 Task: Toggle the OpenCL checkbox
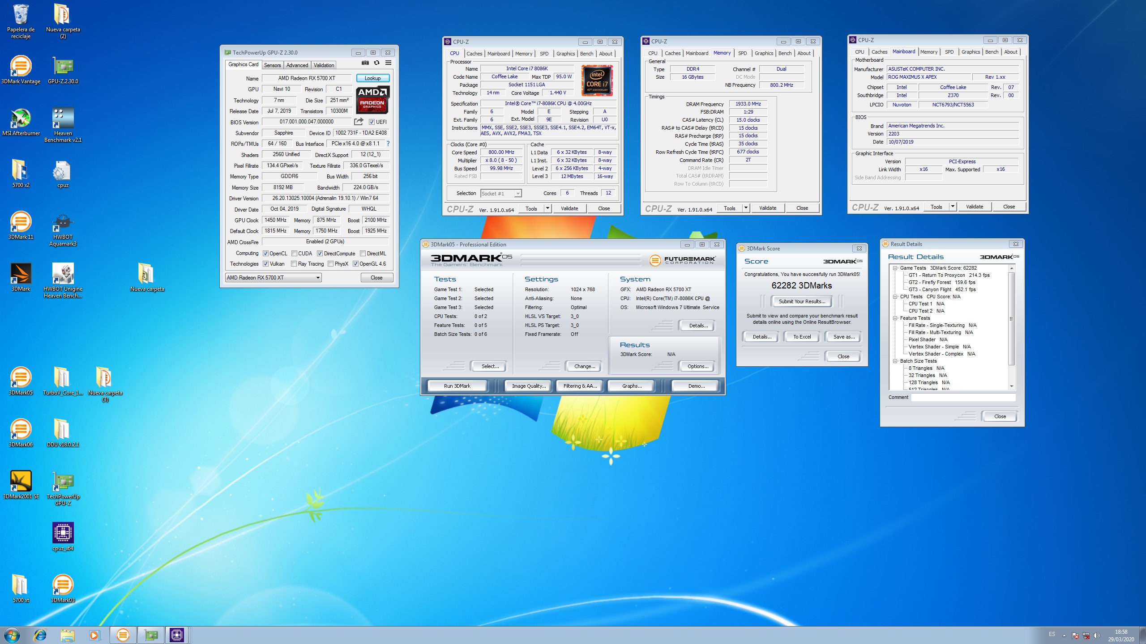(265, 254)
